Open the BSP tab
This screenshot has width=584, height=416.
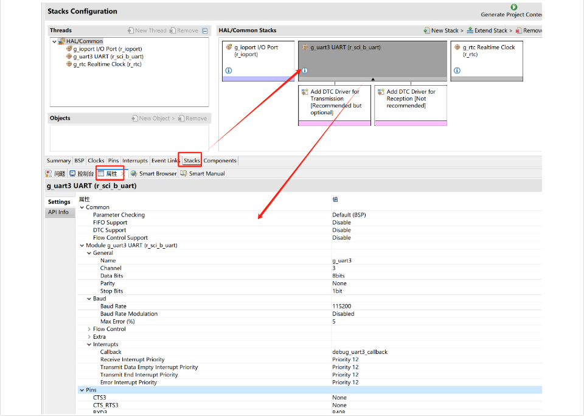click(79, 161)
